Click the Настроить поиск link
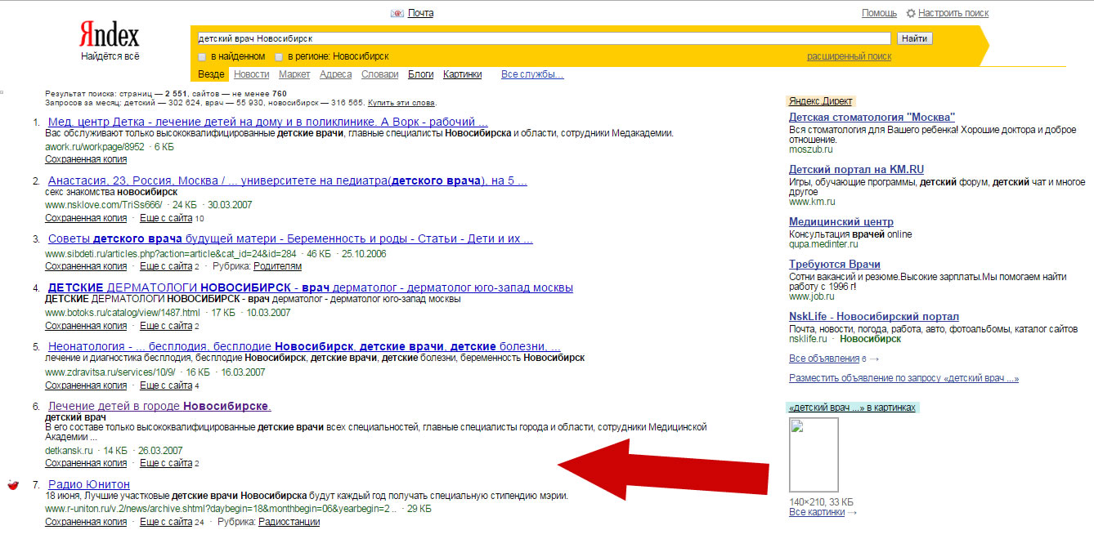Viewport: 1094px width, 539px height. click(953, 13)
